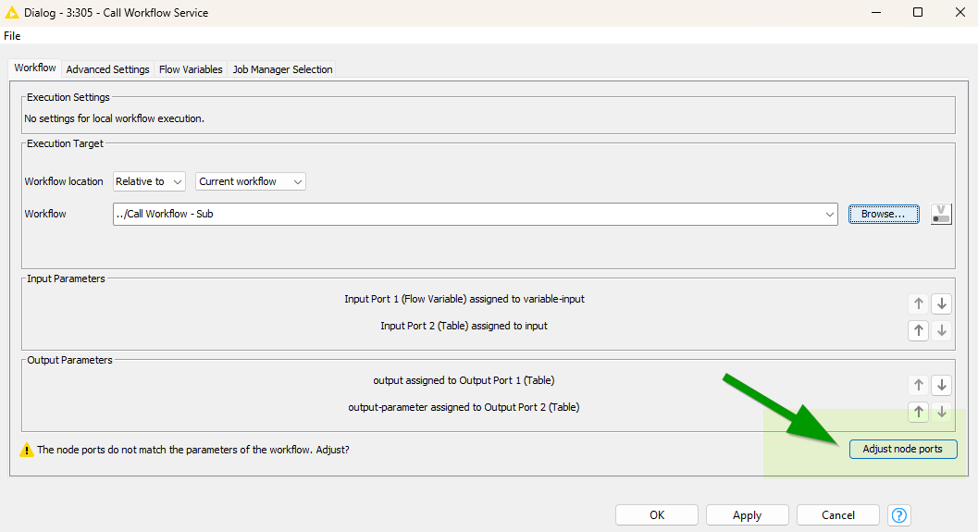Open the Current workflow dropdown

click(x=250, y=181)
